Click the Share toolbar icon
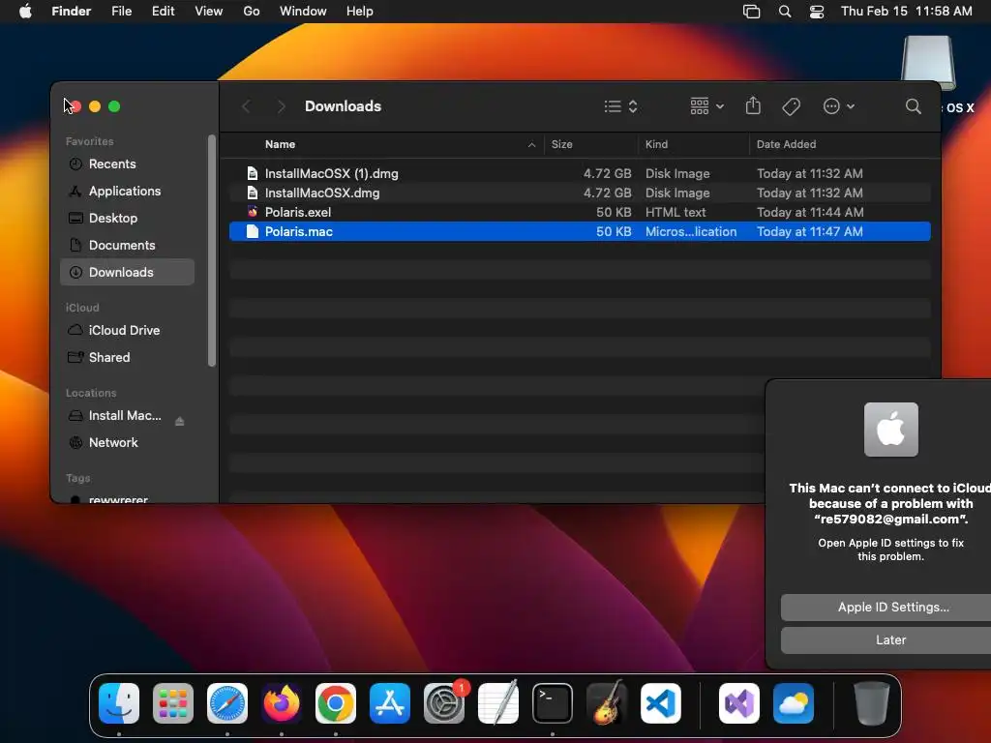Screen dimensions: 991x743 pos(753,106)
